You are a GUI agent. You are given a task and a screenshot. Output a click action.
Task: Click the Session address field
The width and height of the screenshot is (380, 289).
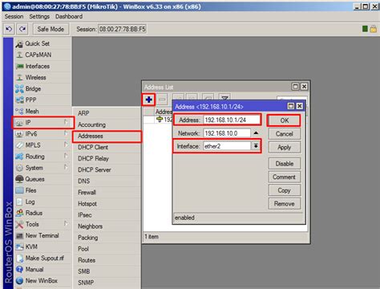click(x=123, y=29)
